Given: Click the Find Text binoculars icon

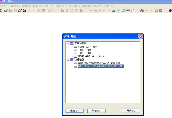Looking at the screenshot, I should click(62, 11).
